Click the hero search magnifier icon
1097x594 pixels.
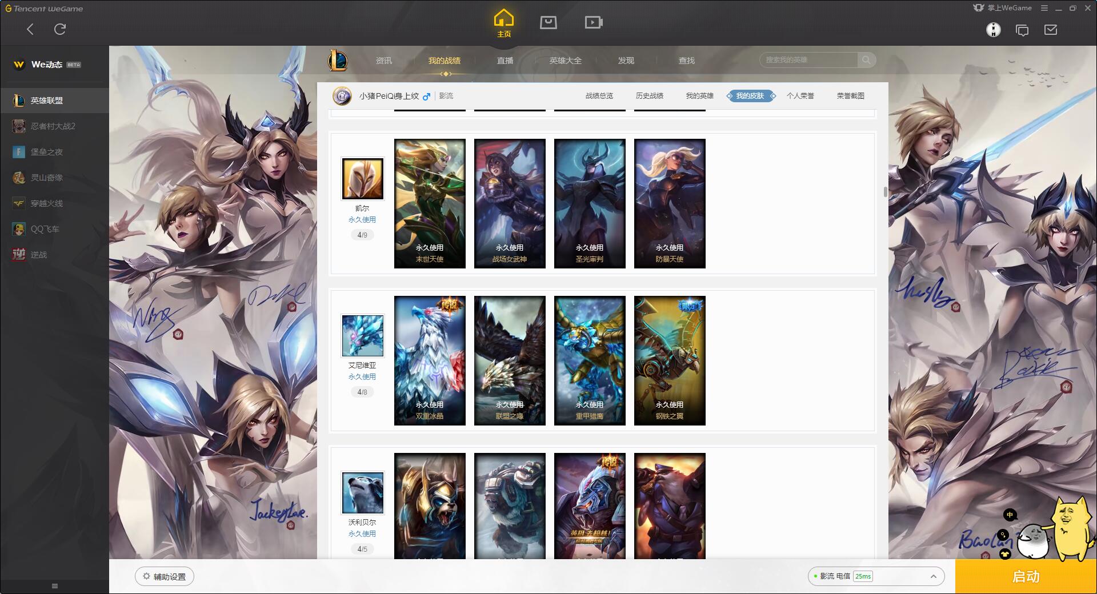867,60
